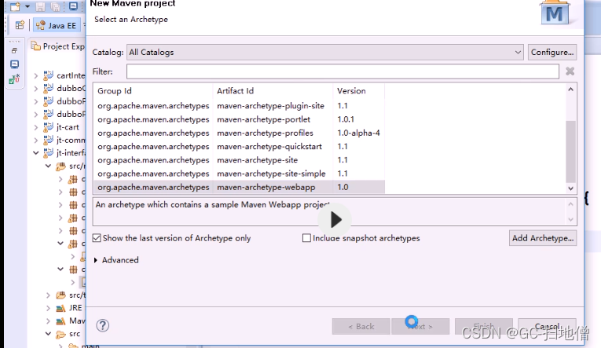Screen dimensions: 601x348
Task: Click the JRE library icon in tree
Action: (60, 308)
